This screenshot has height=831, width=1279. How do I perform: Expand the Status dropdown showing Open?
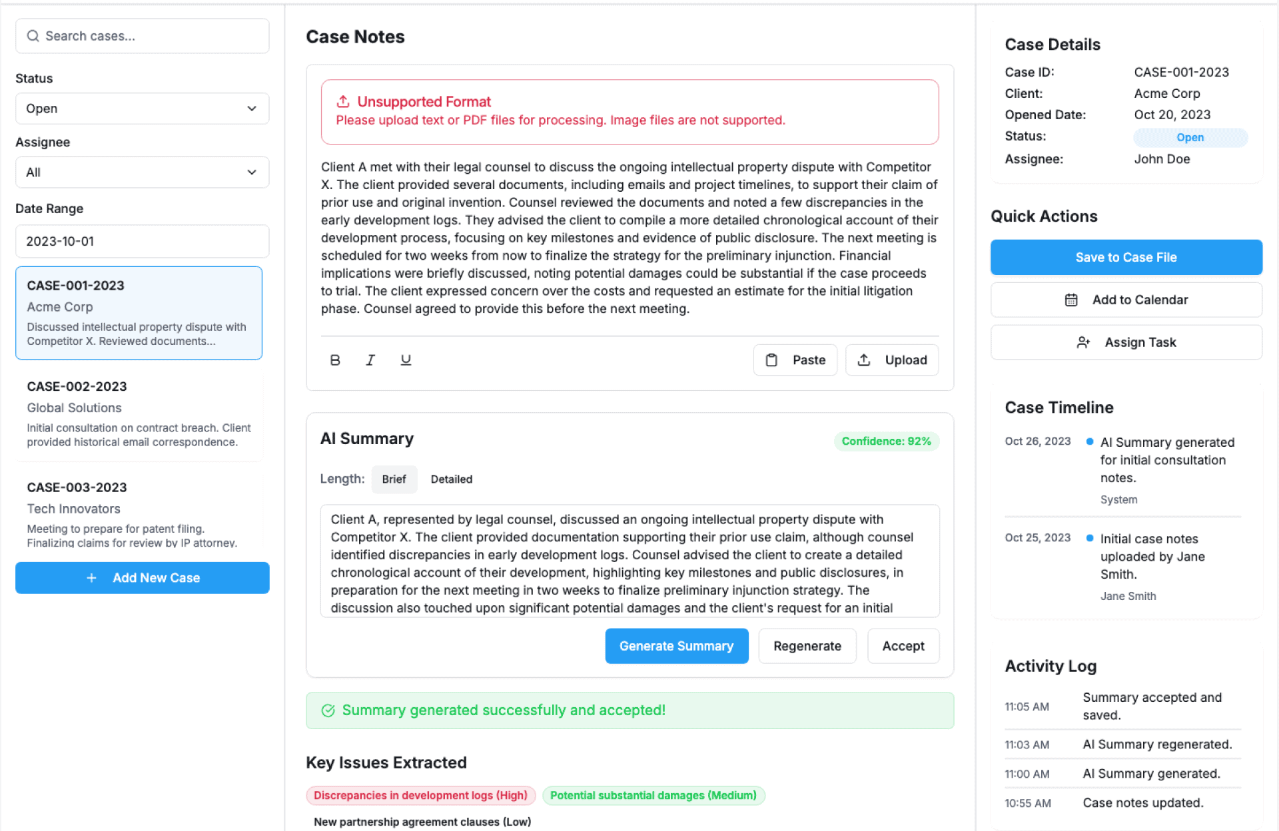(x=142, y=109)
